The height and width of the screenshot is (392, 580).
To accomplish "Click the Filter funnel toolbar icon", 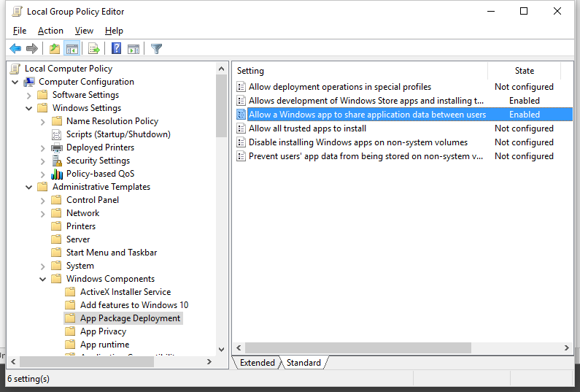I will pyautogui.click(x=156, y=49).
